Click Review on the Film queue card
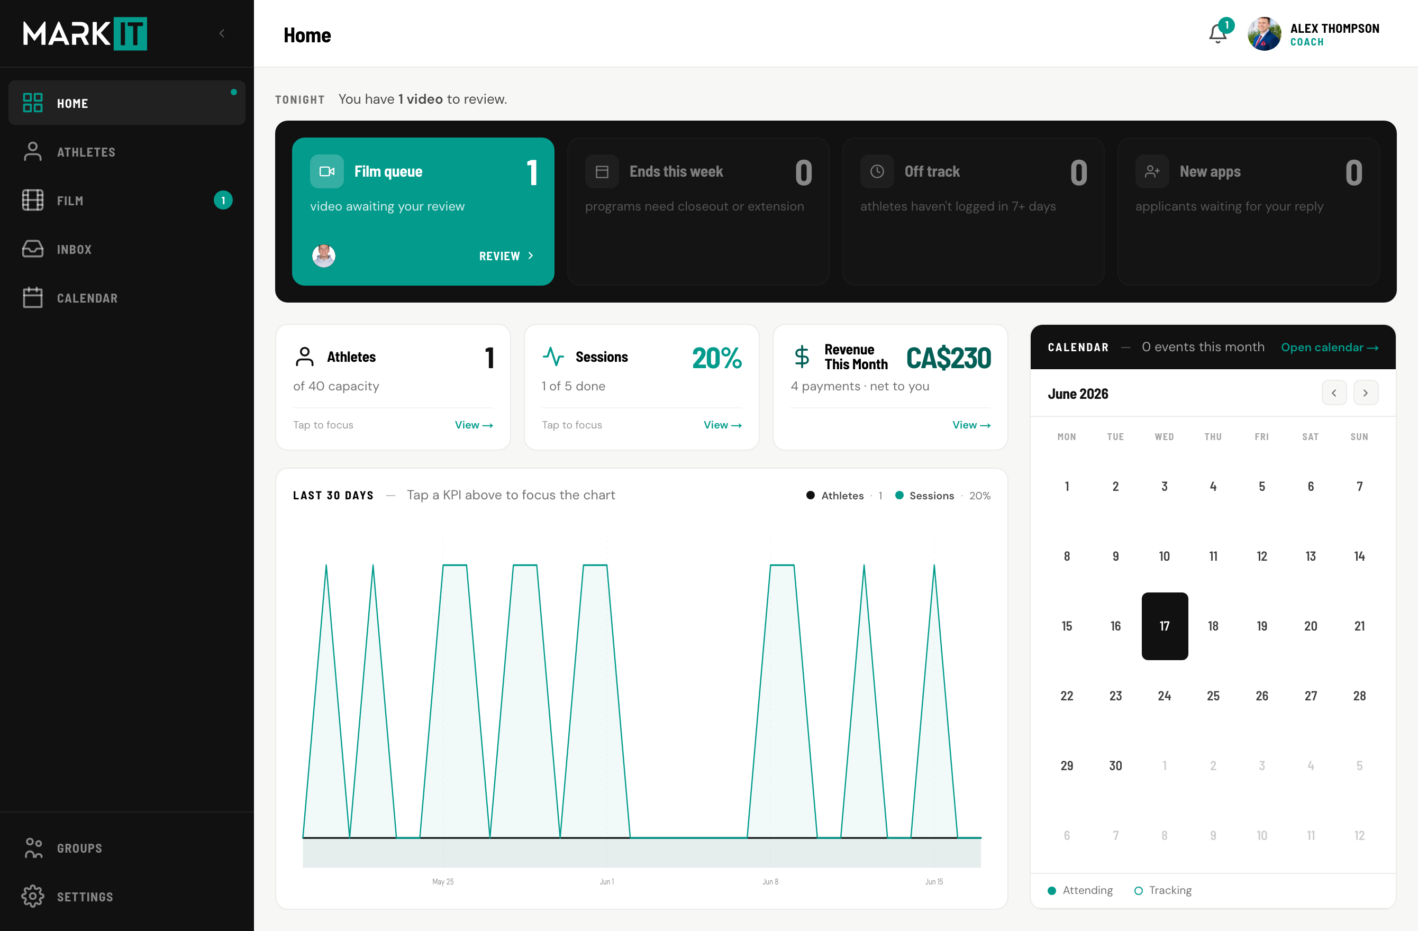This screenshot has width=1418, height=931. point(506,256)
